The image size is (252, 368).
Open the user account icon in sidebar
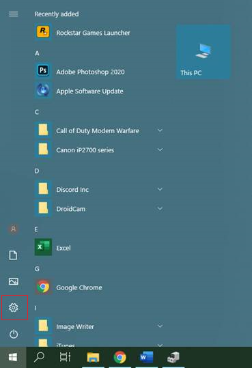point(14,229)
